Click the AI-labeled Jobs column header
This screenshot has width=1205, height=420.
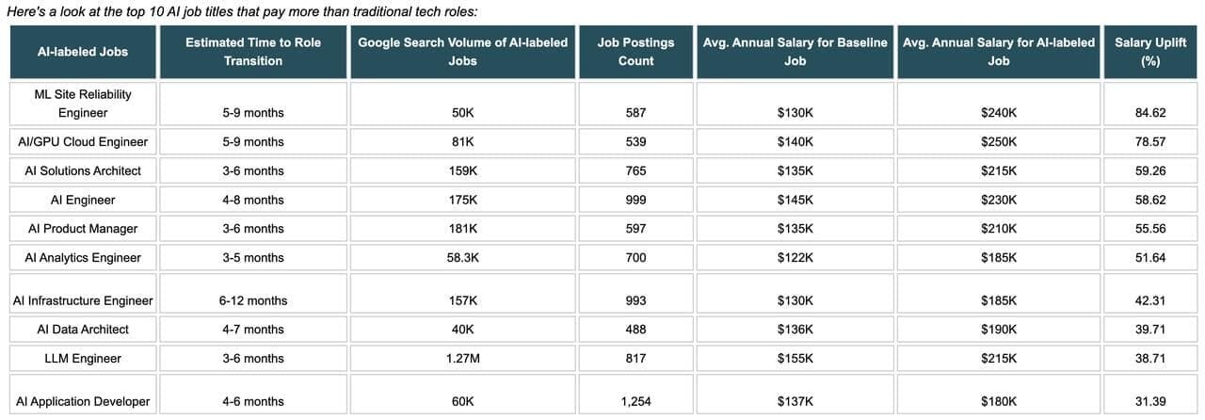coord(83,52)
